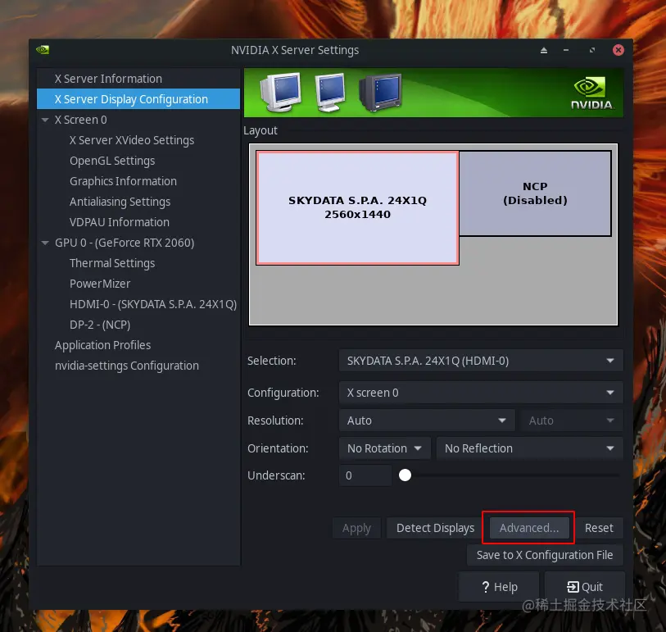Screen dimensions: 666x632
Task: Open X Server Information page
Action: (138, 79)
